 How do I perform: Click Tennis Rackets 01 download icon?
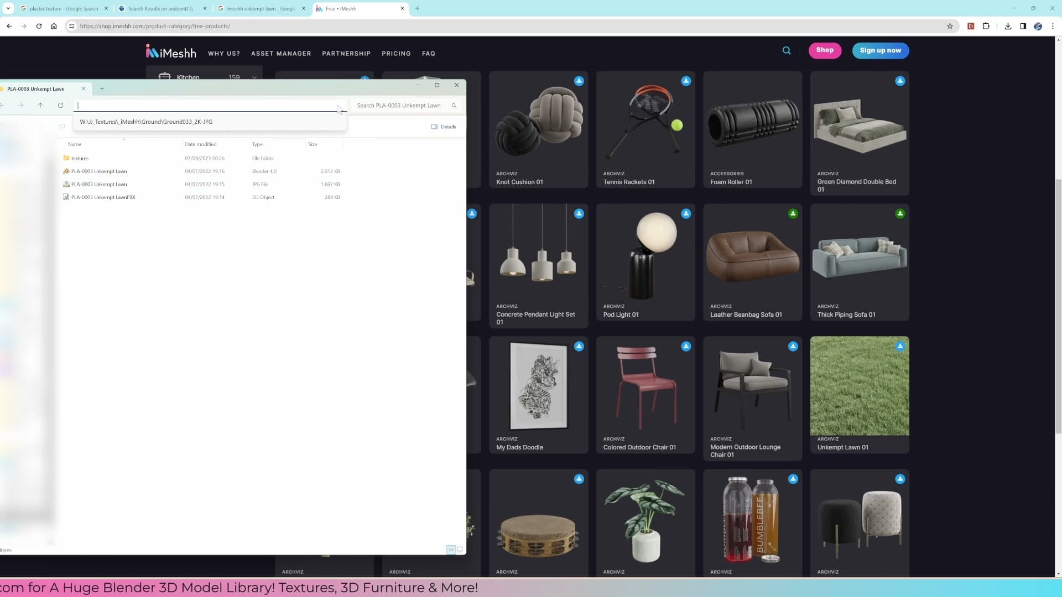tap(686, 81)
